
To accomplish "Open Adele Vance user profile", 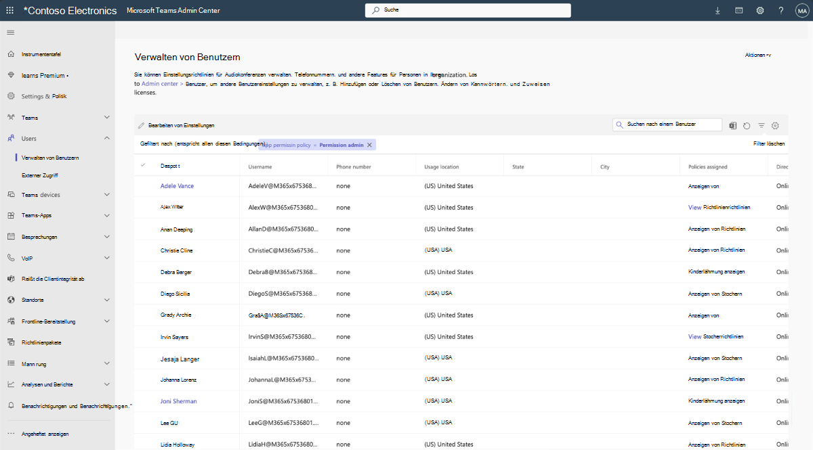I will click(x=177, y=185).
